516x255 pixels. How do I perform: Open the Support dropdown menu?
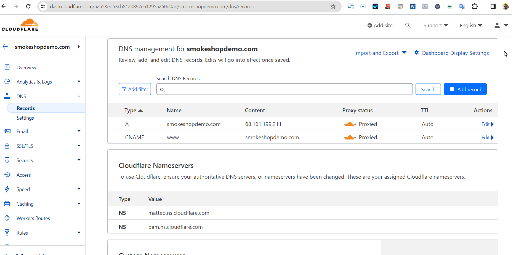pos(435,25)
